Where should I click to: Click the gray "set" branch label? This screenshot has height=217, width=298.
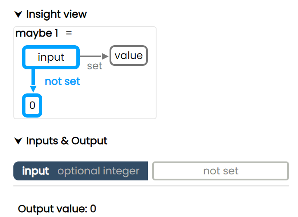(94, 66)
